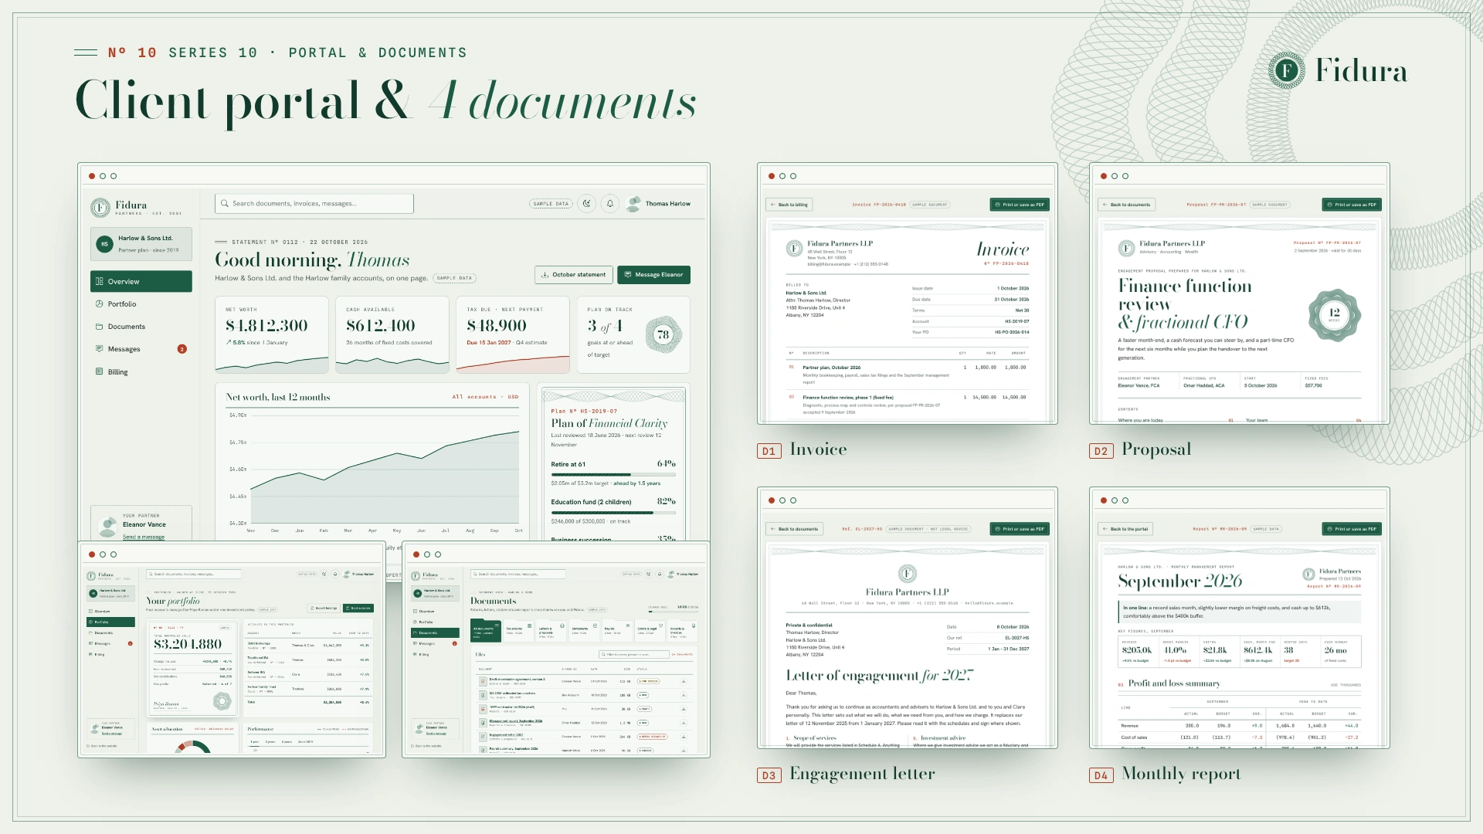The width and height of the screenshot is (1483, 834).
Task: Select the Statements folder tab
Action: pyautogui.click(x=584, y=631)
